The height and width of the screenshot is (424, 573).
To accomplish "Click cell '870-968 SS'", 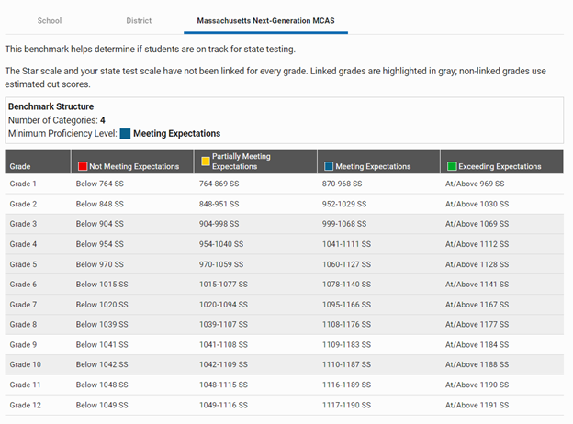I will (342, 184).
